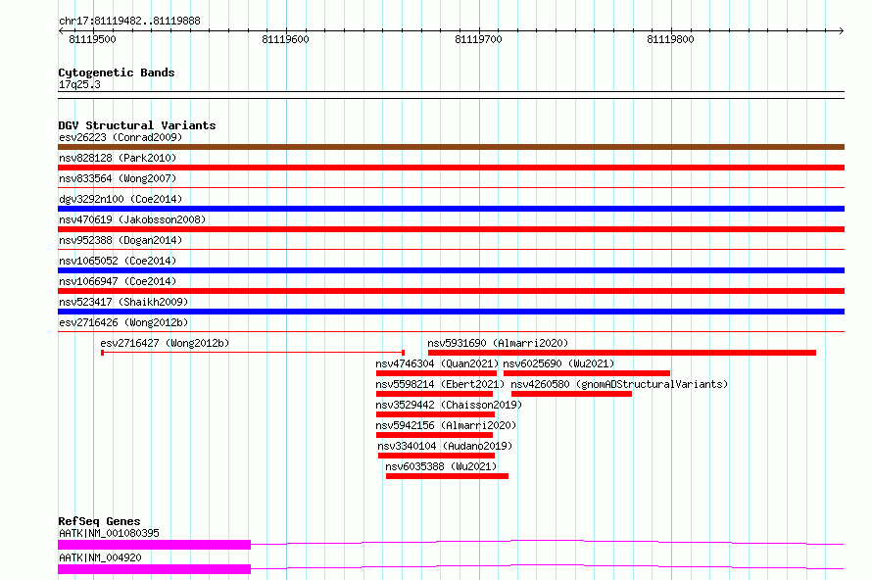Click AATK|NM_001080395 gene label

point(109,533)
